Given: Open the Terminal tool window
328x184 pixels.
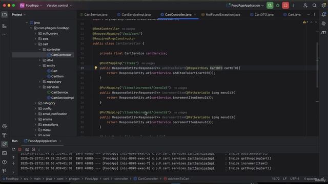Looking at the screenshot, I should pyautogui.click(x=4, y=153).
